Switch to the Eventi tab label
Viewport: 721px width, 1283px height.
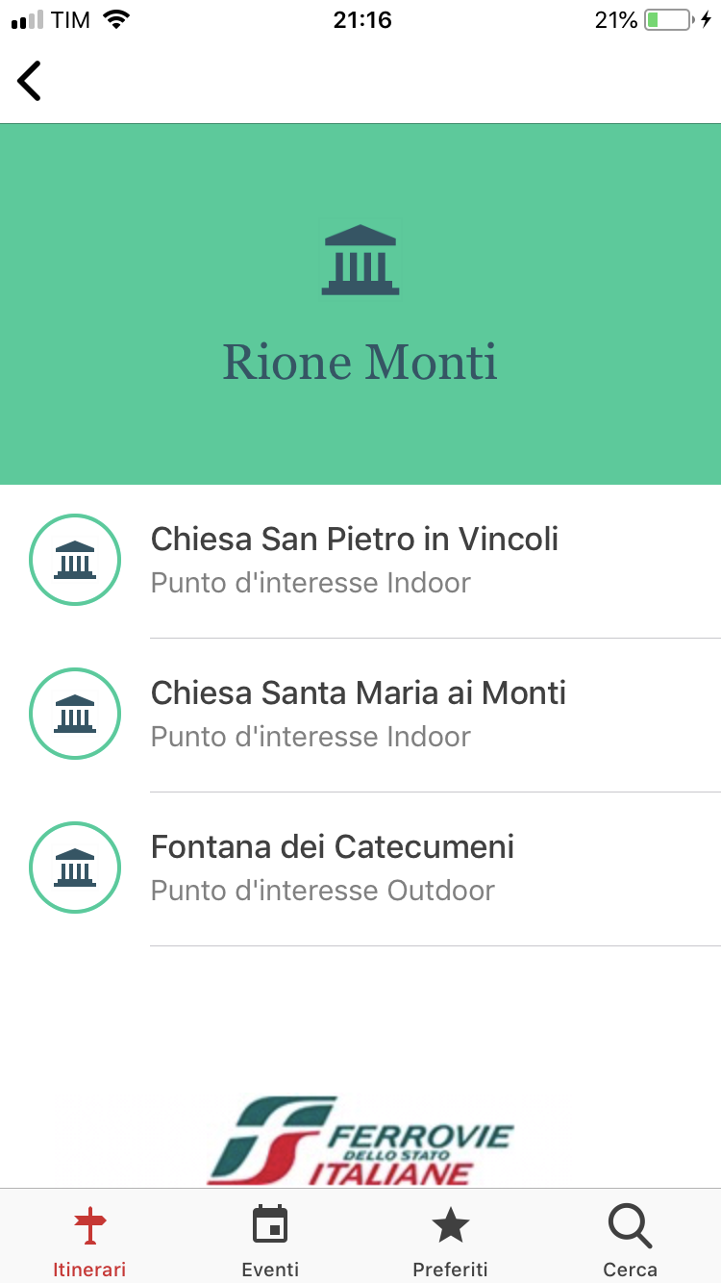[x=270, y=1270]
